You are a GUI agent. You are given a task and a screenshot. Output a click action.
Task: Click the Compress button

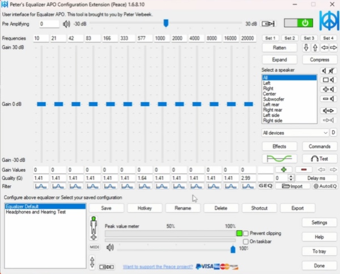(x=320, y=60)
